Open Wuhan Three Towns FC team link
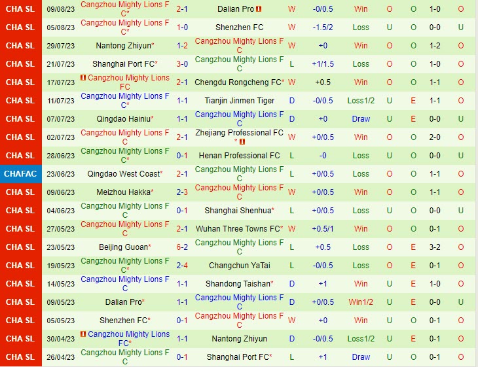478x367 pixels. (239, 229)
